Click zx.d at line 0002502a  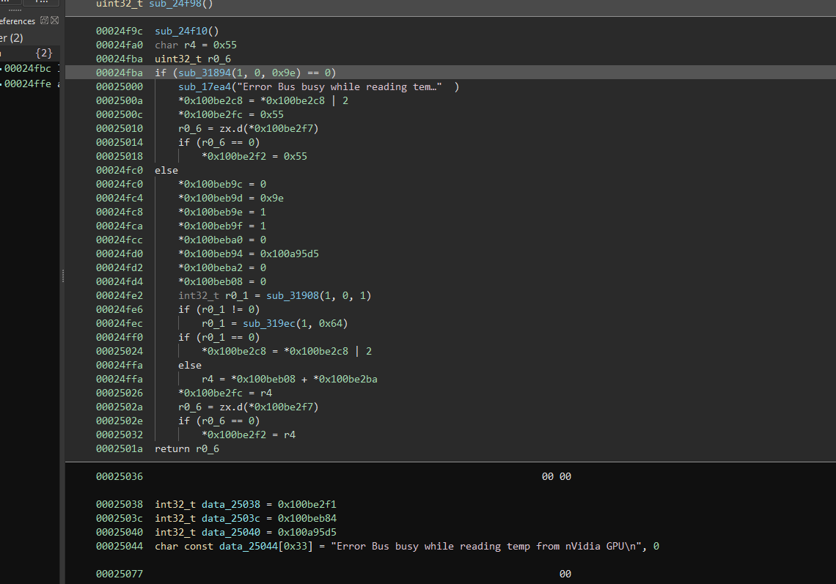click(231, 407)
